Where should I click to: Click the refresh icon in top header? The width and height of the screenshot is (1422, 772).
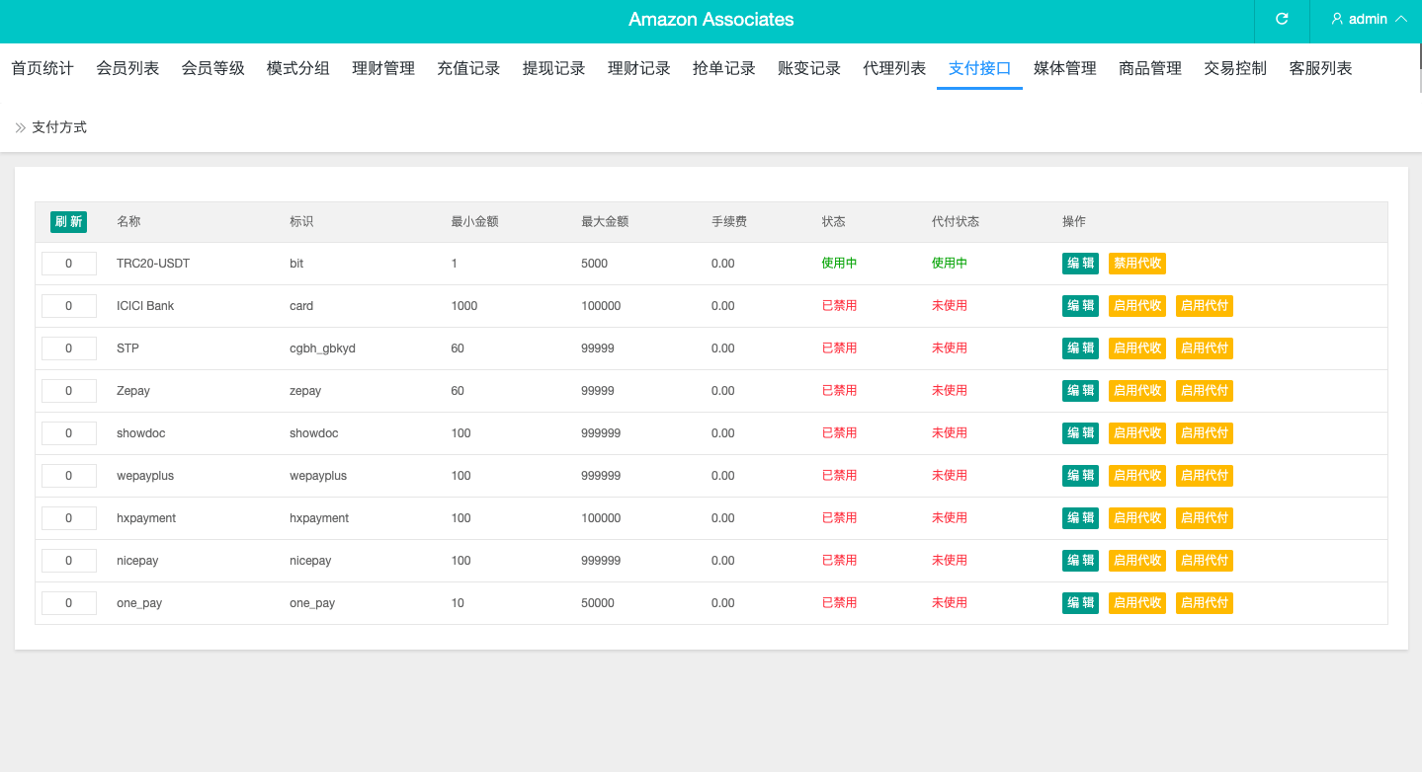[1282, 20]
